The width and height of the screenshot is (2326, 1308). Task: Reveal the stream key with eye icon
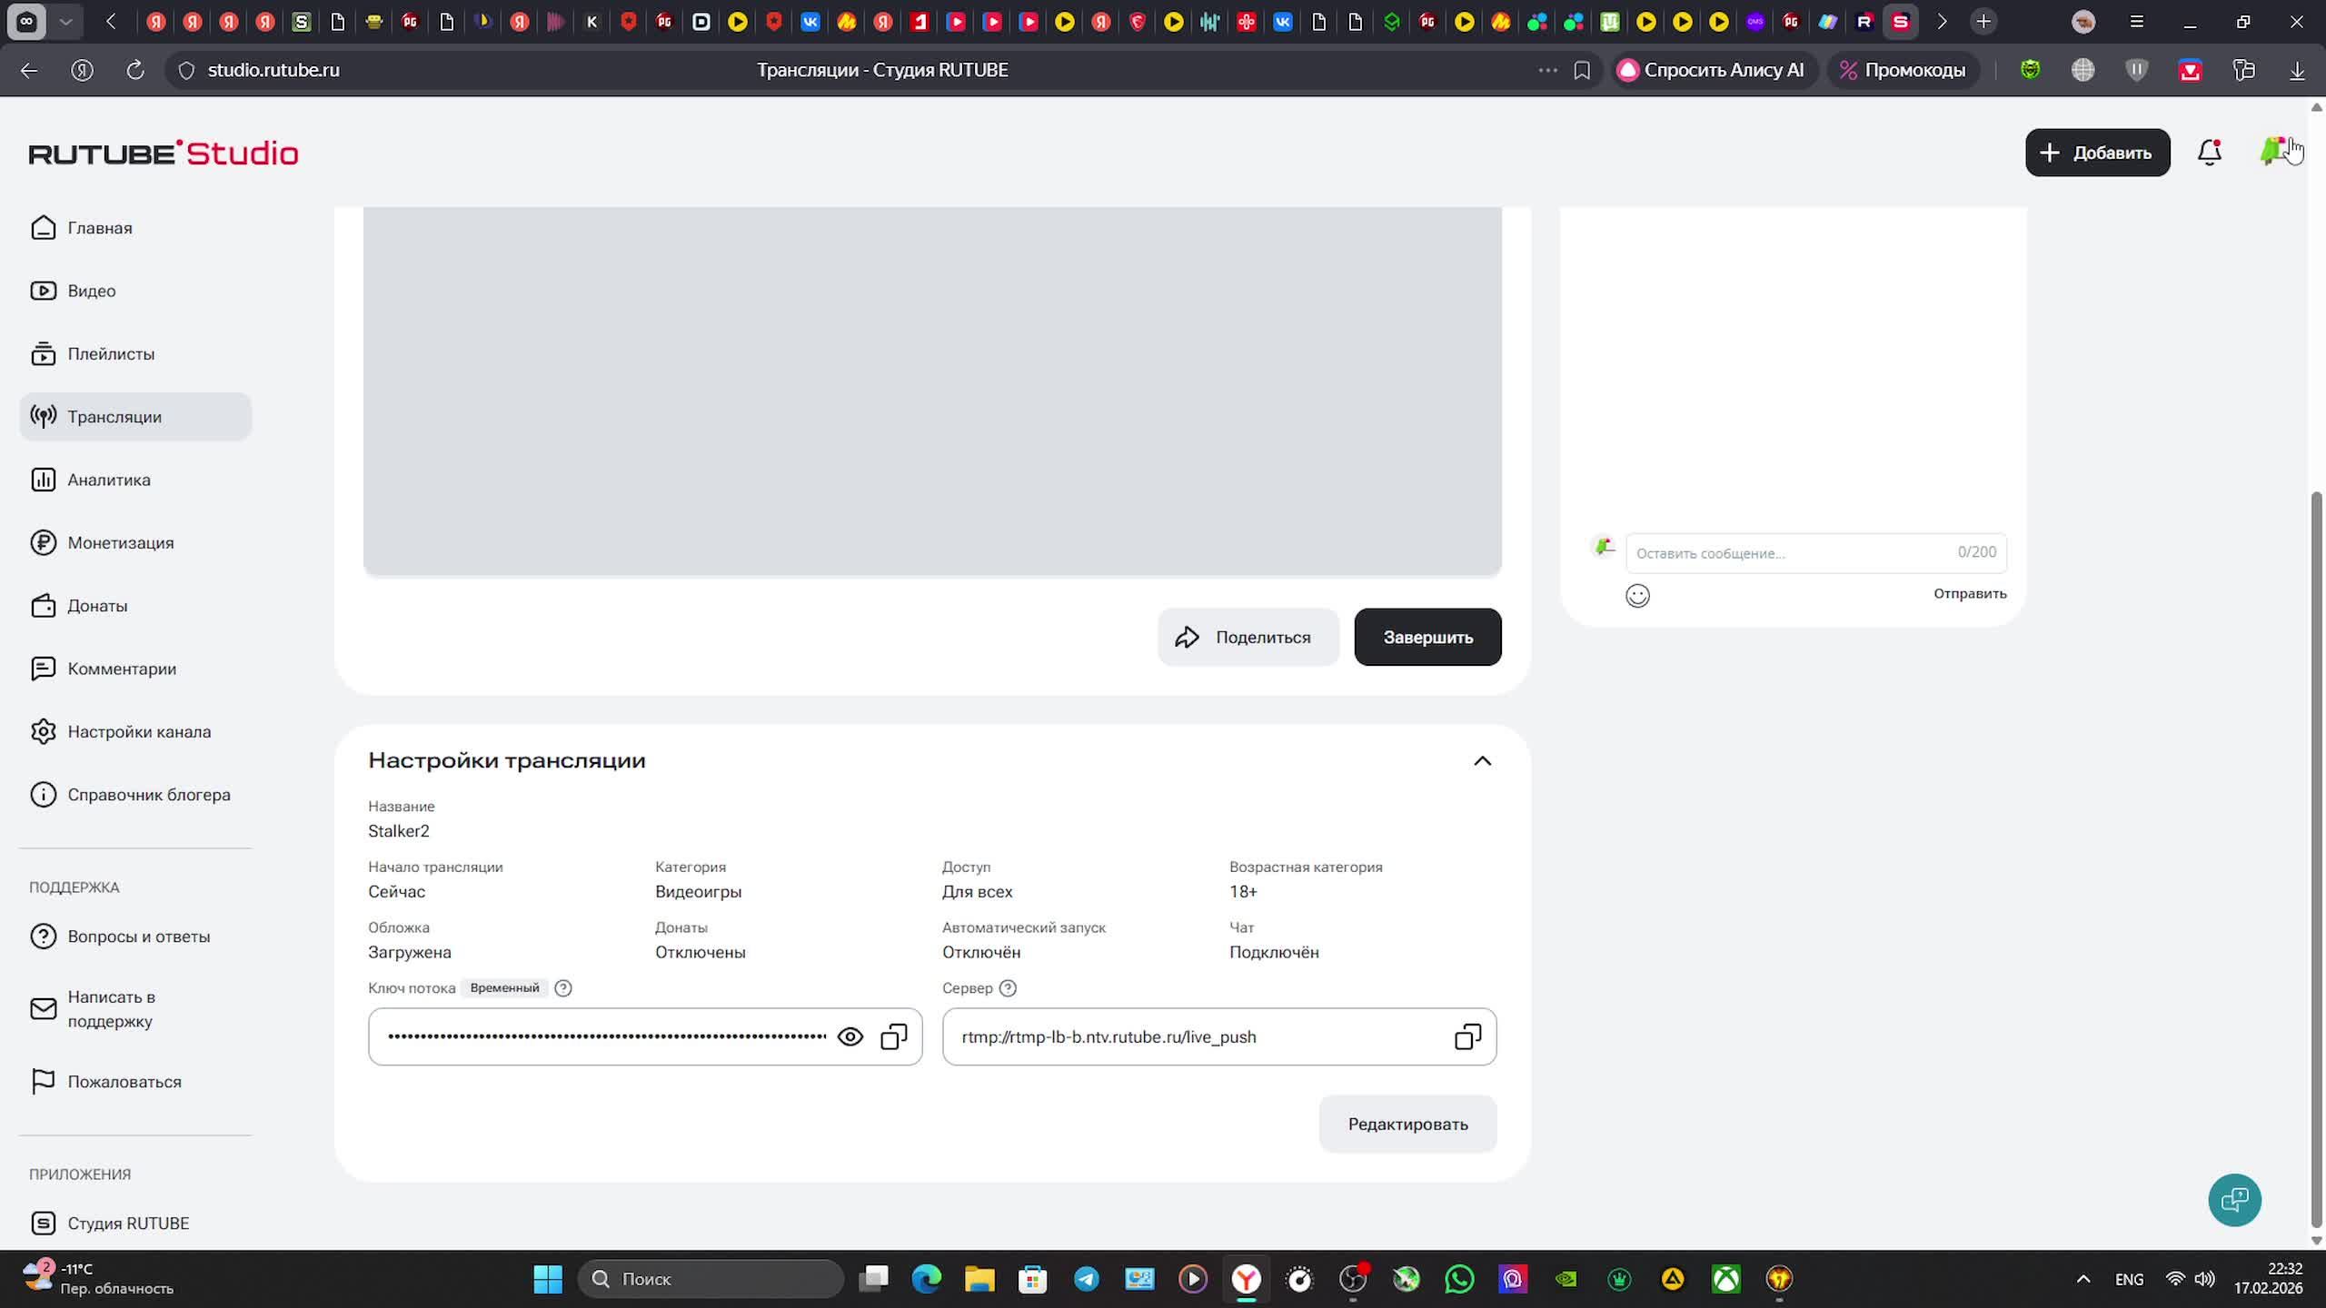tap(850, 1036)
